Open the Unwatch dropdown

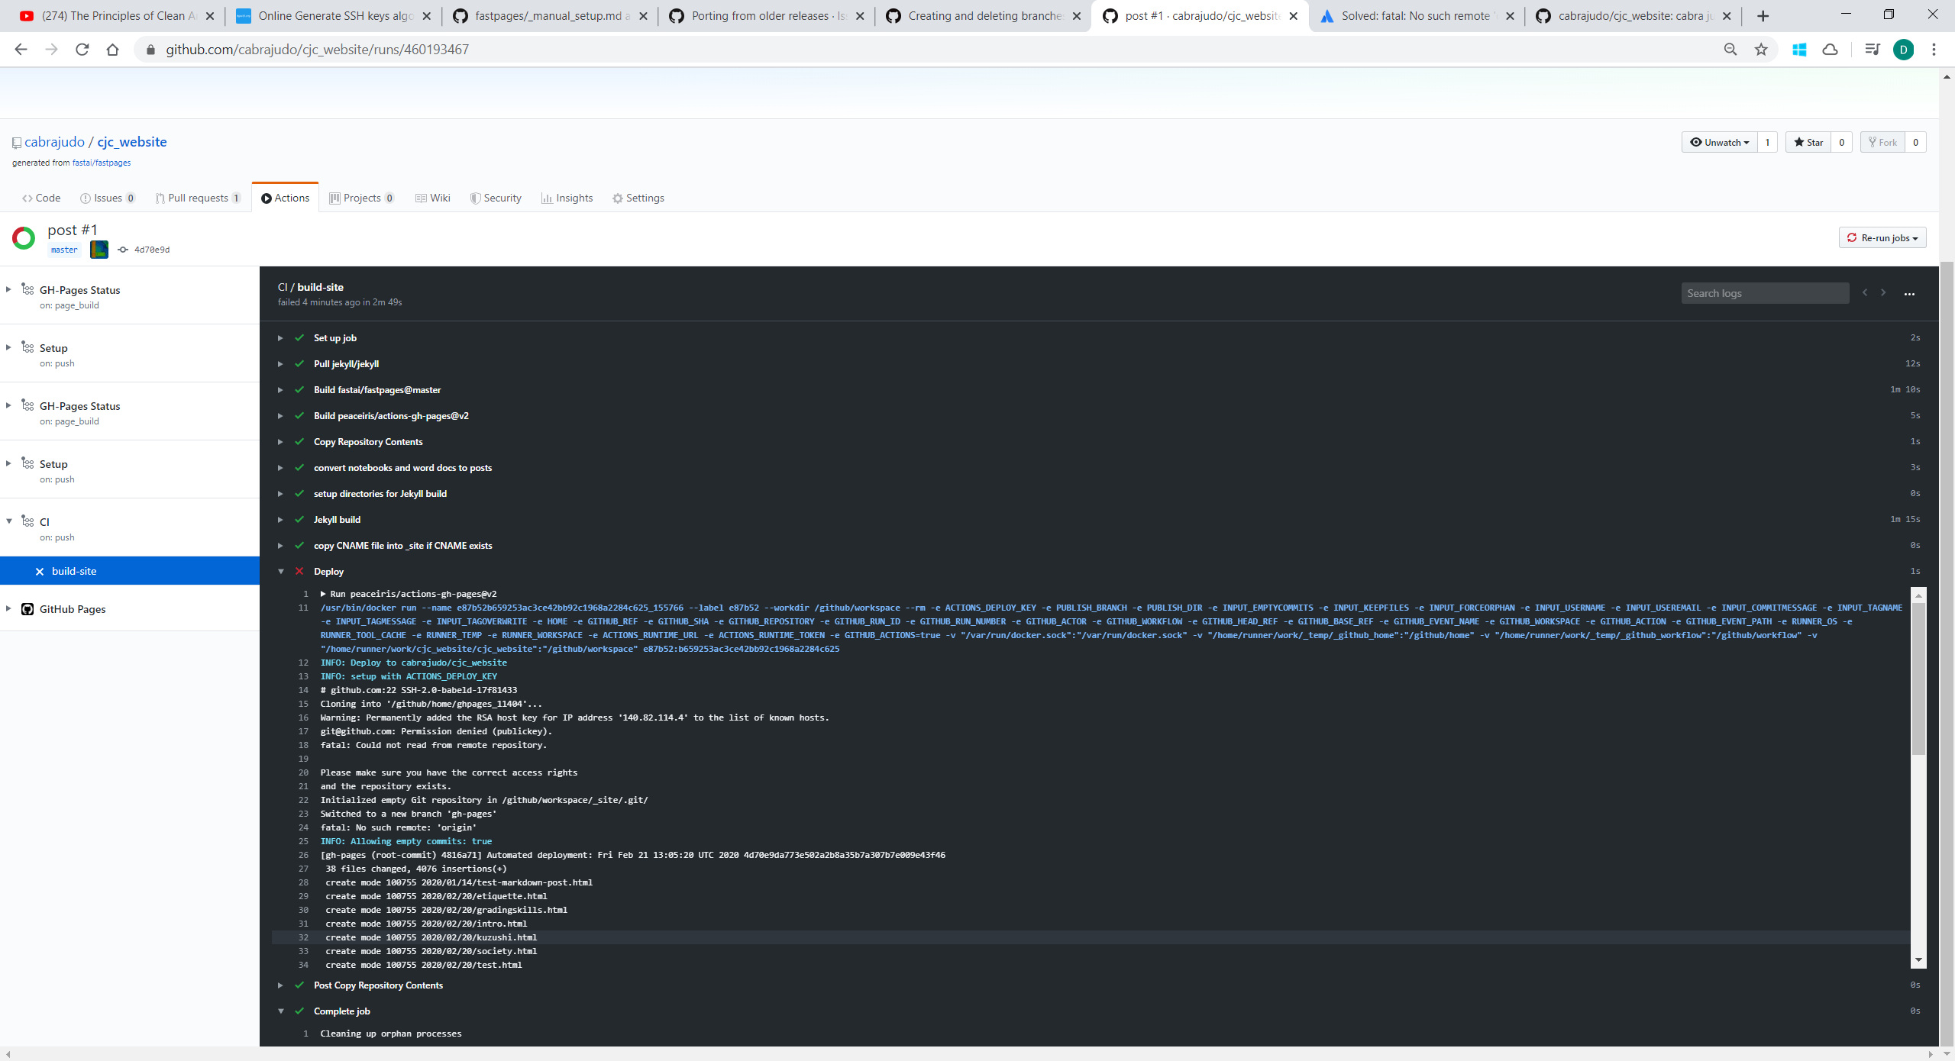pos(1719,142)
